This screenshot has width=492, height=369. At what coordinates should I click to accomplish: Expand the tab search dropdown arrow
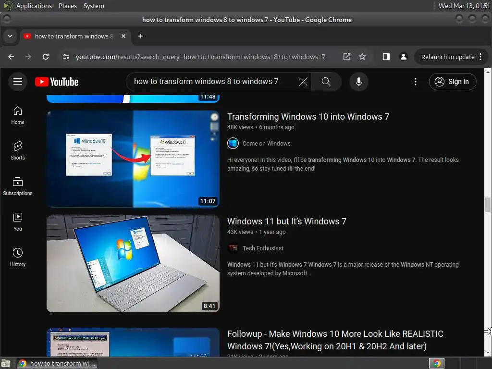[10, 36]
